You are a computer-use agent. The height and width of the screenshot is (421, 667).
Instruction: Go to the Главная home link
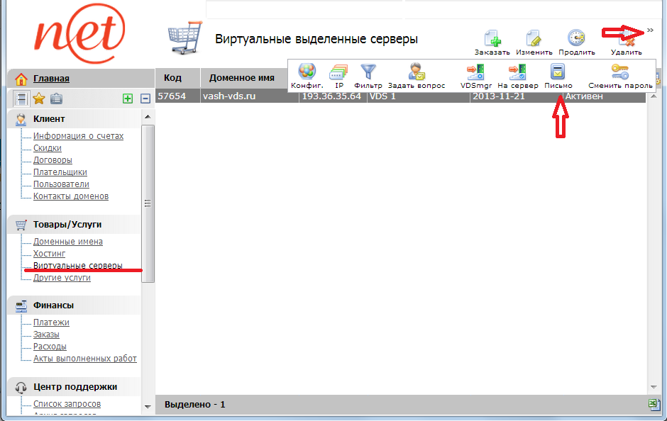pyautogui.click(x=51, y=79)
